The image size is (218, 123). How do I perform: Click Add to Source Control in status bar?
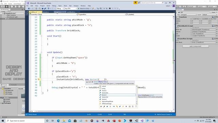point(163,114)
